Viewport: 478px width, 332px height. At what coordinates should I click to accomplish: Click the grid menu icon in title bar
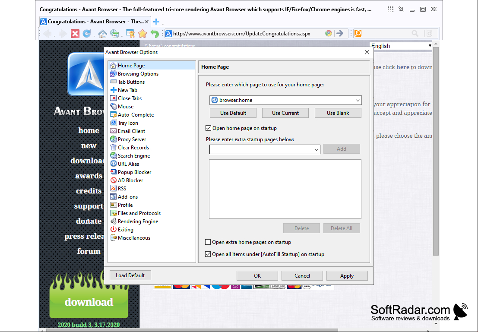coord(390,9)
